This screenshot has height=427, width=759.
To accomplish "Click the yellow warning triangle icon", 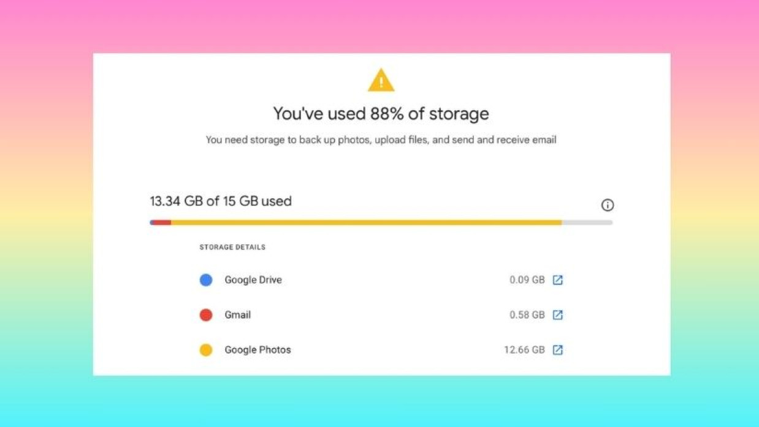I will tap(381, 81).
